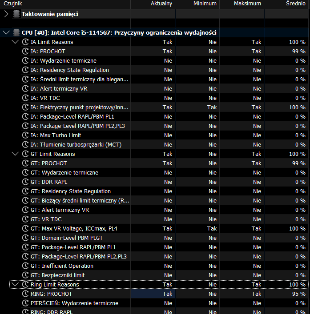Click clock icon of IA: Tłumienie turbosprężarki (MCT)
The width and height of the screenshot is (310, 314).
click(25, 145)
